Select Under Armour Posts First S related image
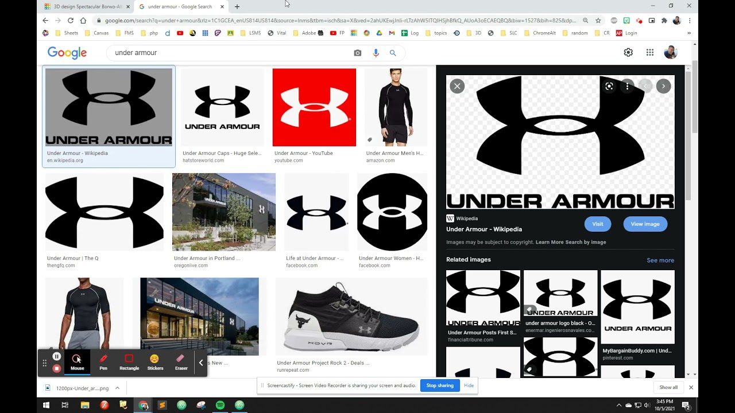Viewport: 735px width, 413px height. click(x=483, y=298)
